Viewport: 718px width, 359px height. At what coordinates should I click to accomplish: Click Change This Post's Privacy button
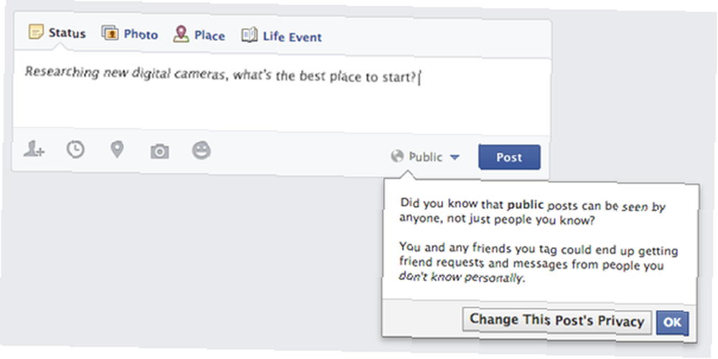[x=557, y=321]
